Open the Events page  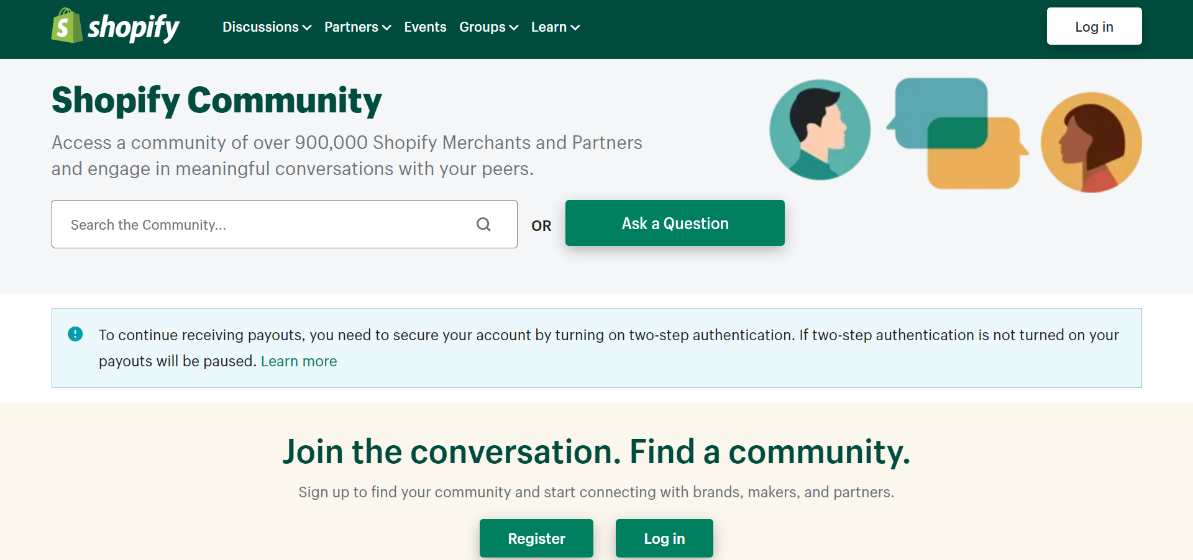click(x=425, y=27)
